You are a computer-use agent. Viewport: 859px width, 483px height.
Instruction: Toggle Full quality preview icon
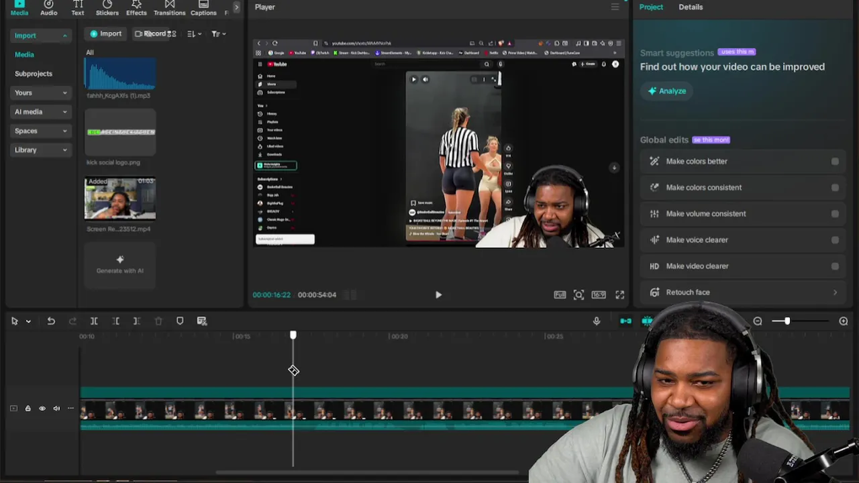[560, 294]
